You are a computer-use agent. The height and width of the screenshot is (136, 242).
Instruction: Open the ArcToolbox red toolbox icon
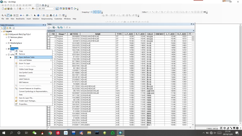pyautogui.click(x=69, y=9)
